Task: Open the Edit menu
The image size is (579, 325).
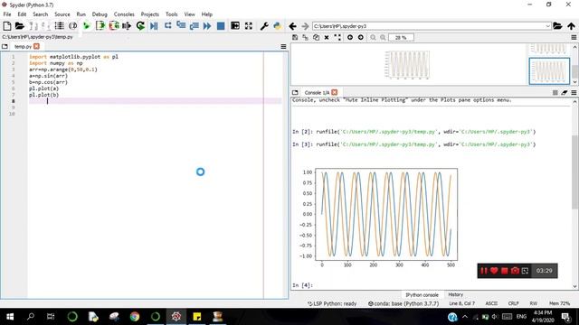Action: pyautogui.click(x=22, y=14)
